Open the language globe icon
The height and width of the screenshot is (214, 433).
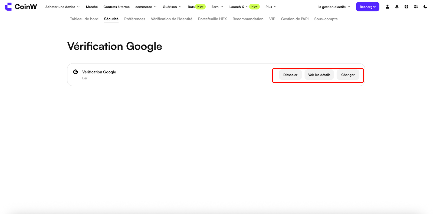point(416,7)
